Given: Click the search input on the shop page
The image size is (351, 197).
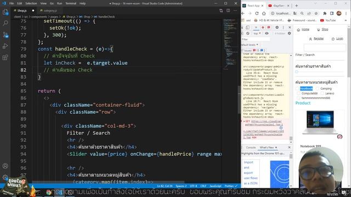Looking at the screenshot, I should [x=325, y=48].
